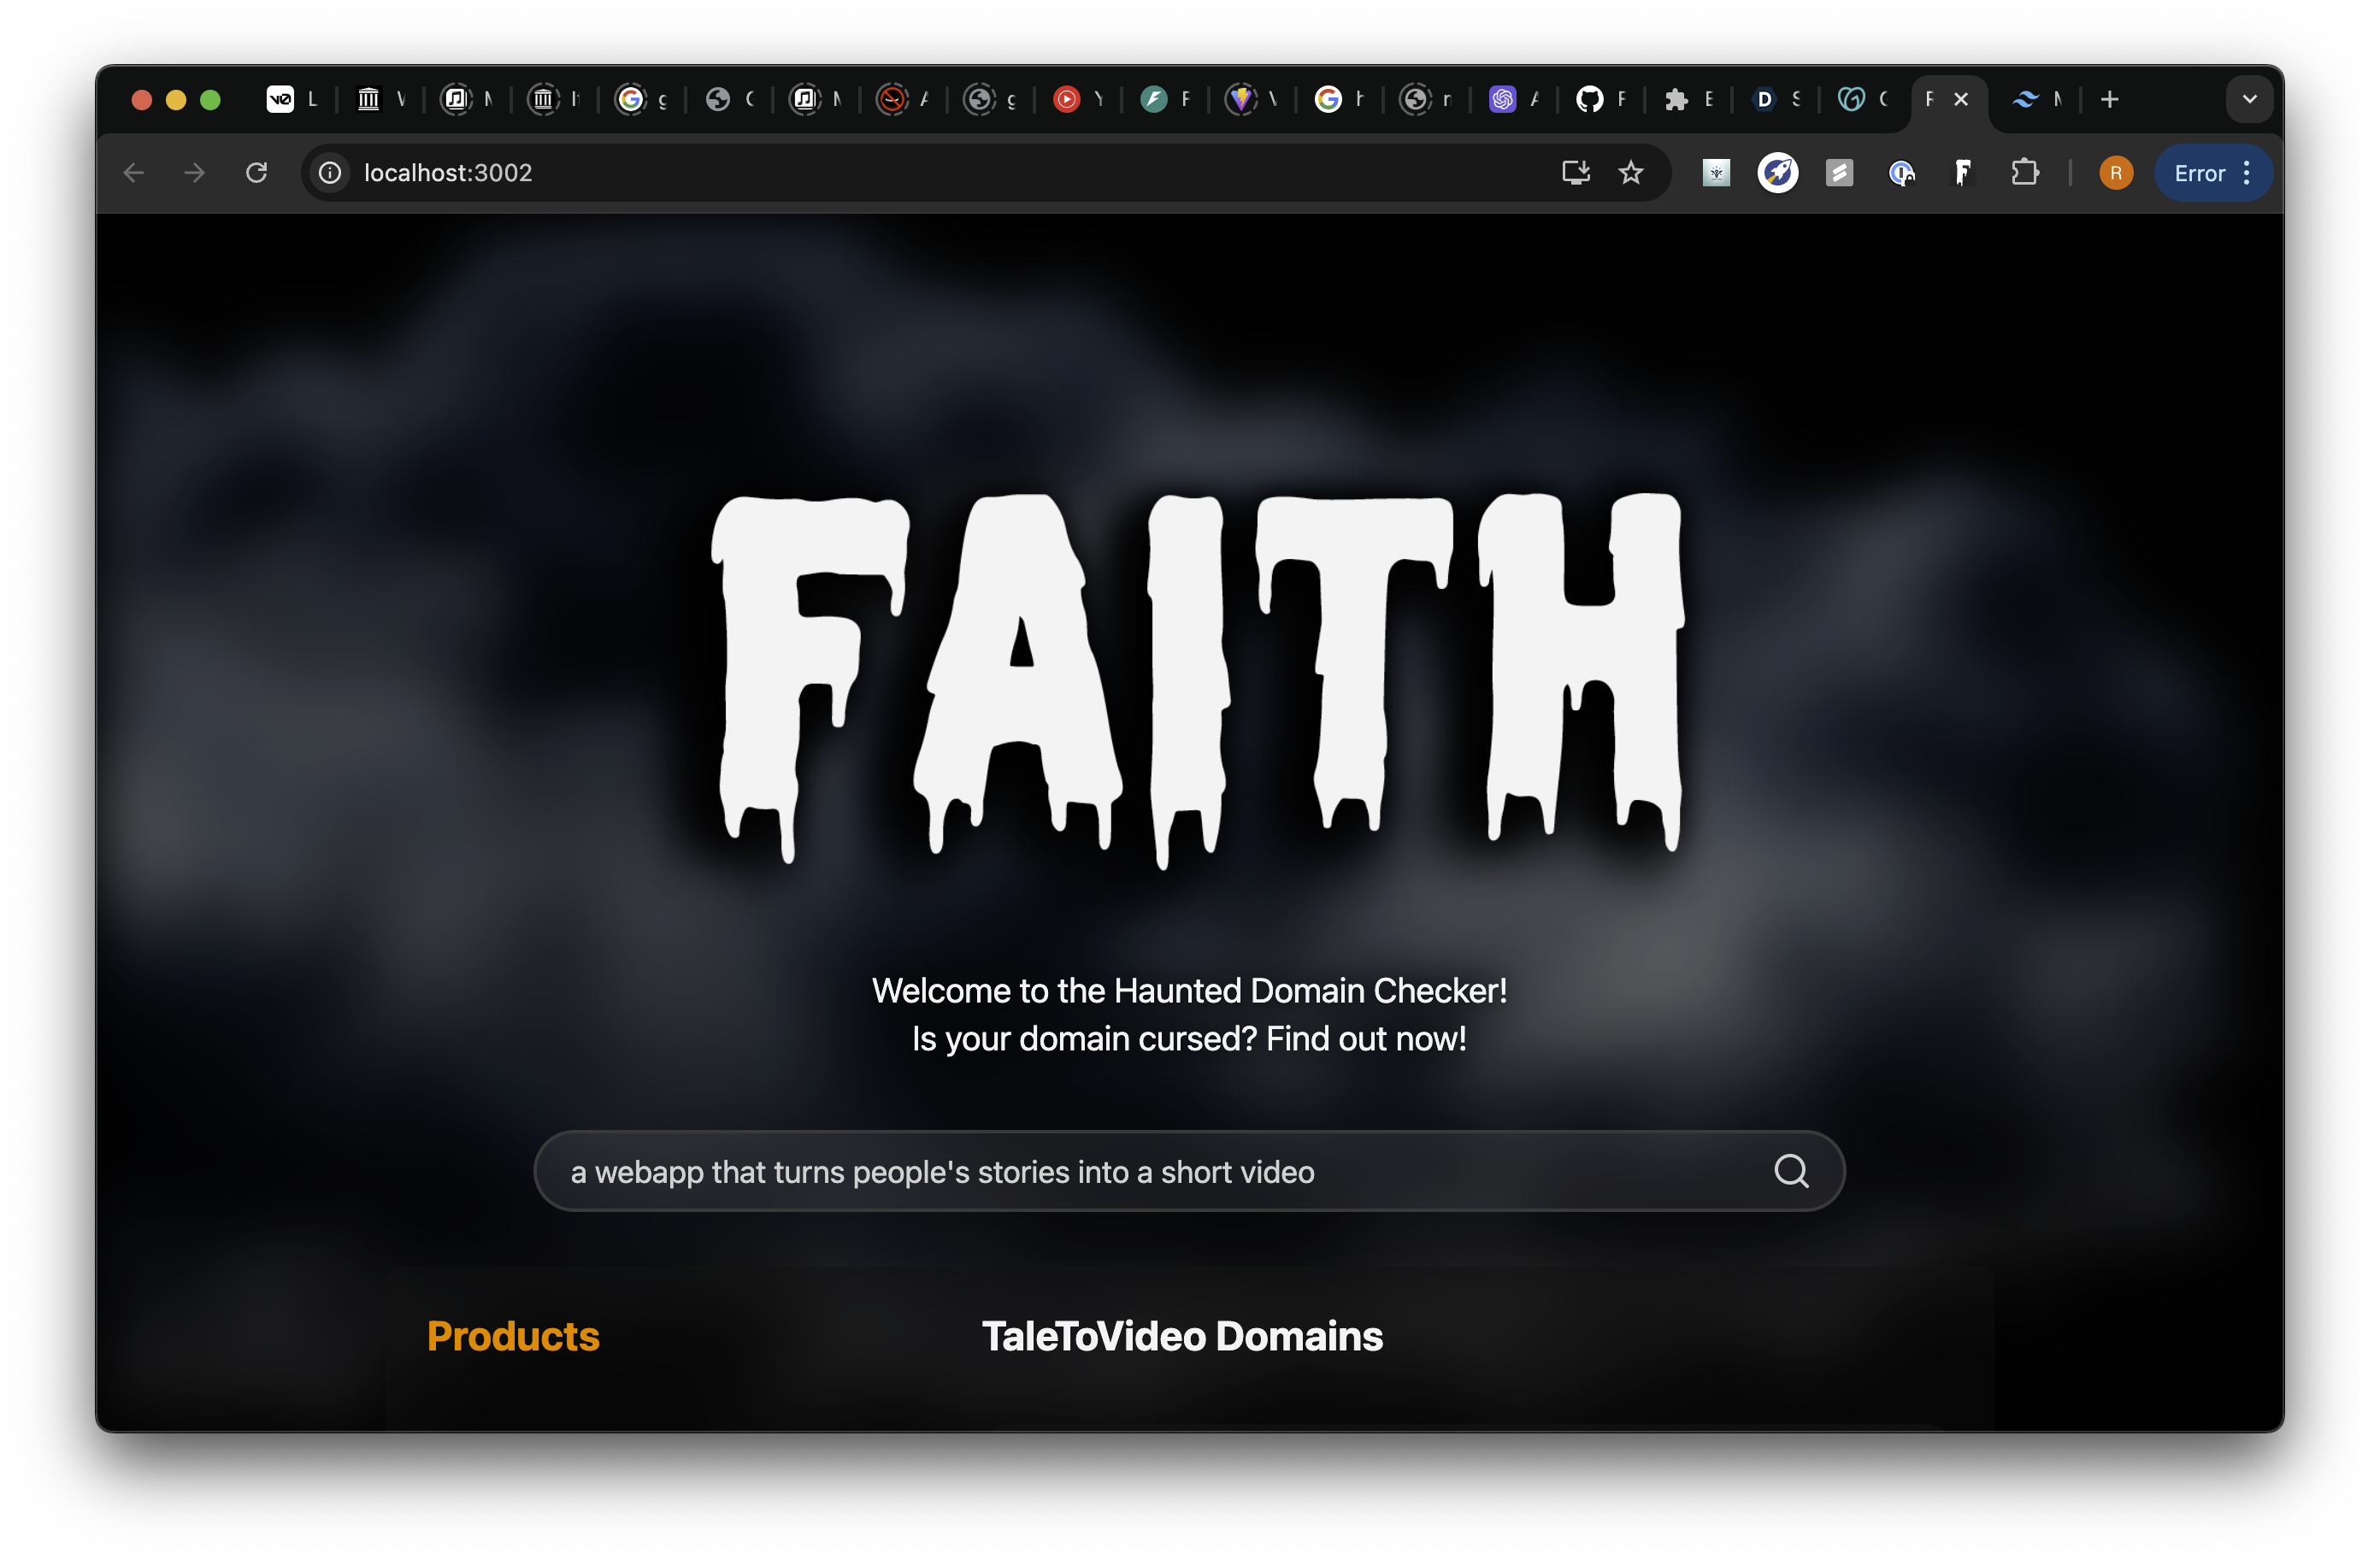Bookmark this page with the star icon
Screen dimensions: 2380x1559
1630,173
